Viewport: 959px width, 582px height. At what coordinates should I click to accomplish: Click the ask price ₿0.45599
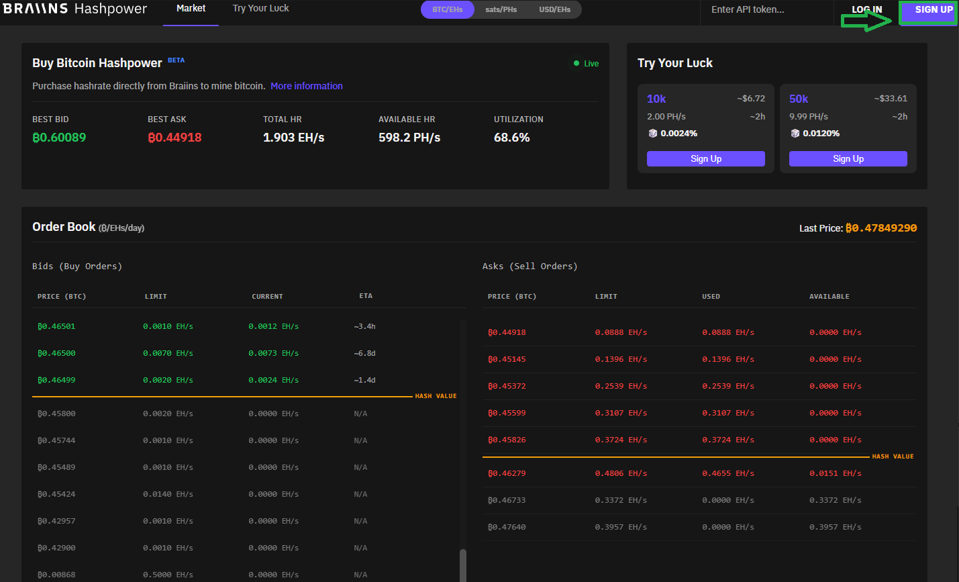coord(507,413)
